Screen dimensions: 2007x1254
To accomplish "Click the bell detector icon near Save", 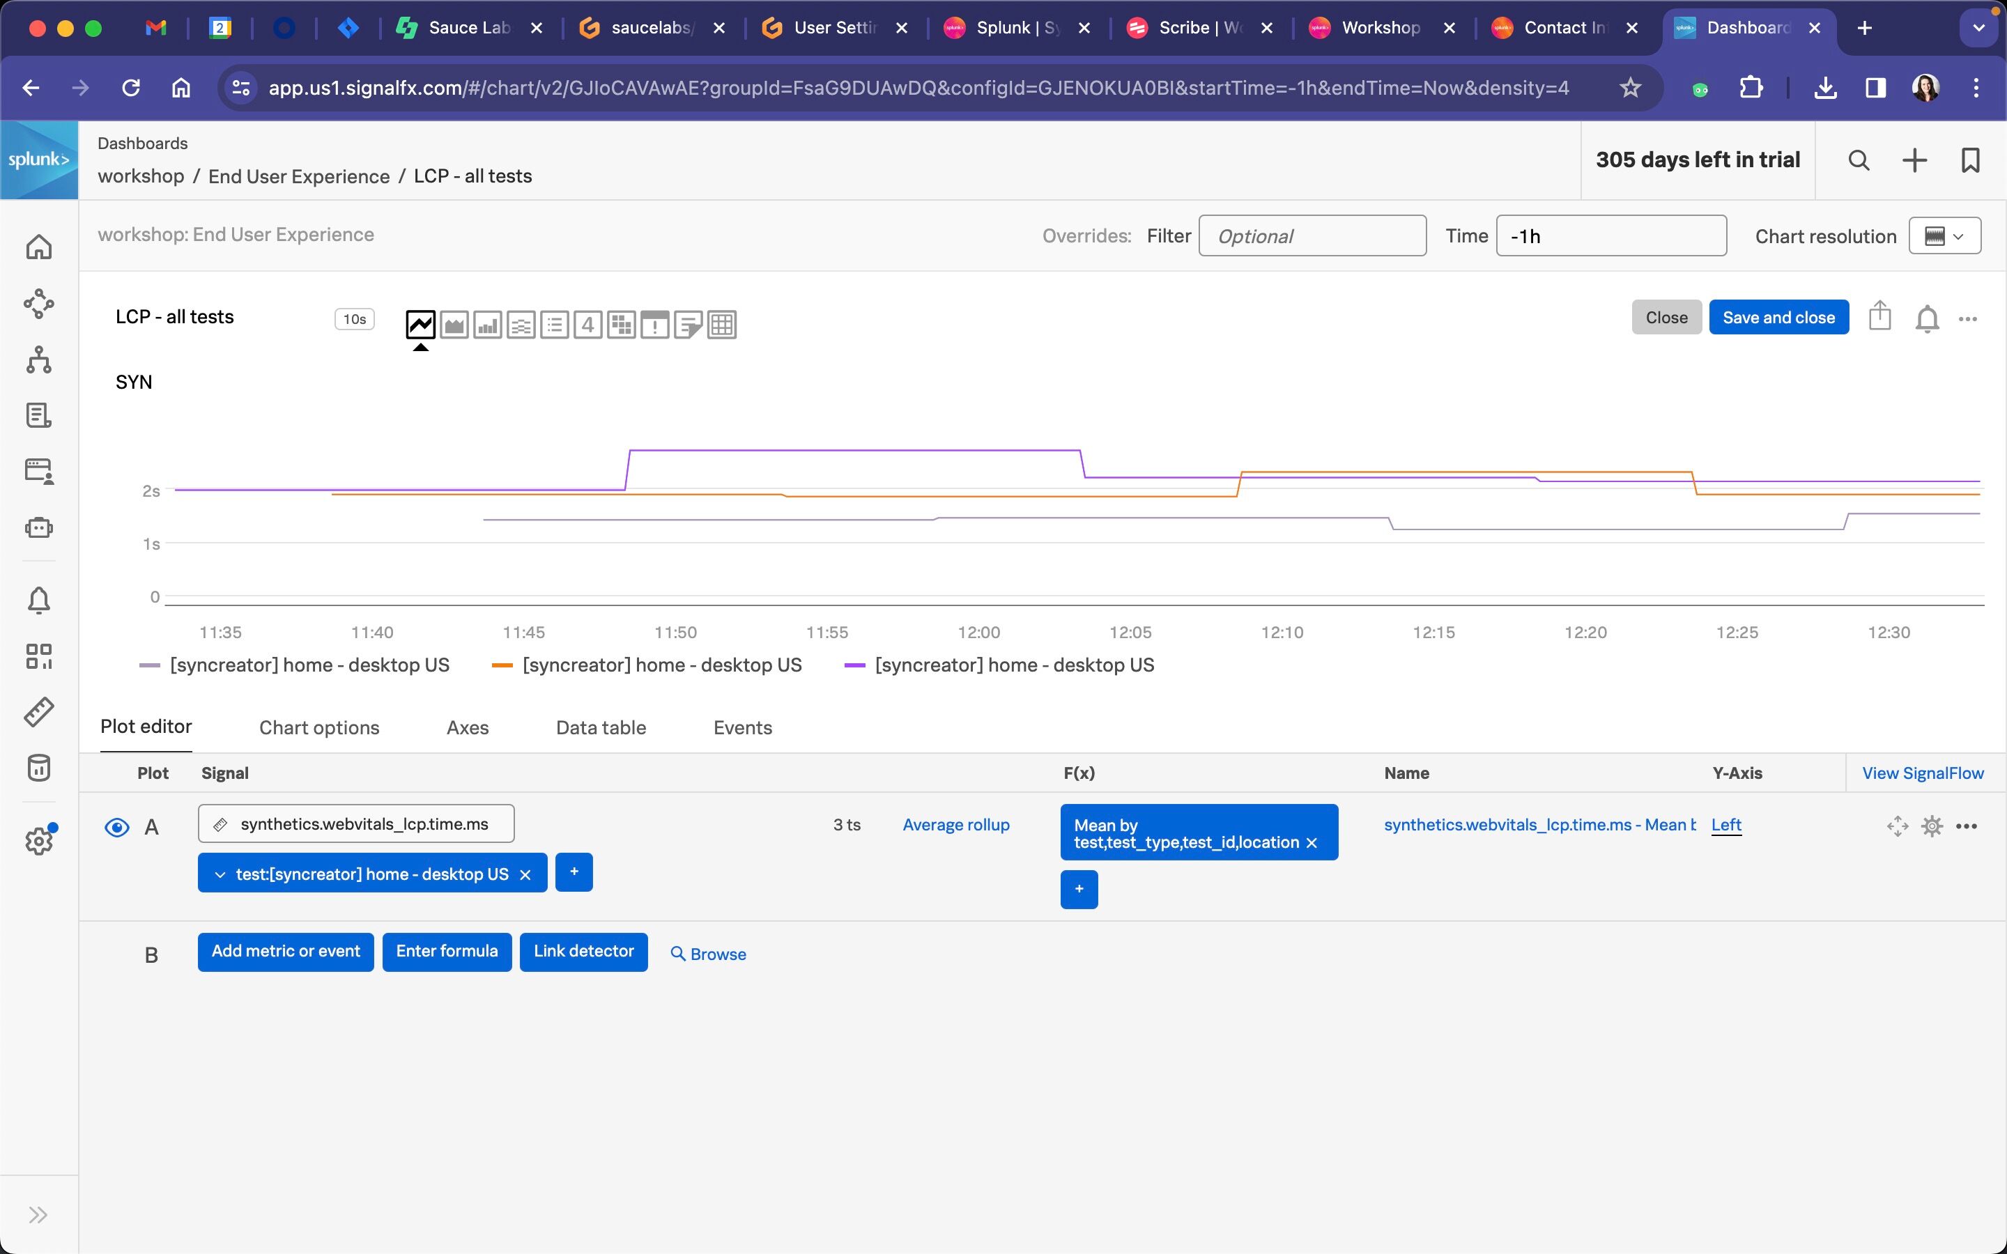I will click(x=1927, y=318).
